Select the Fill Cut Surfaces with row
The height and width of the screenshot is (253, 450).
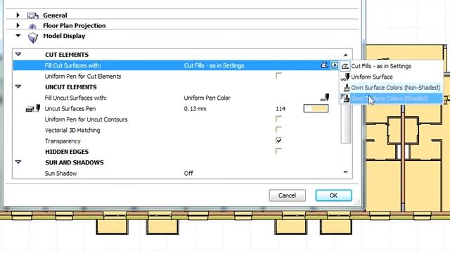176,65
